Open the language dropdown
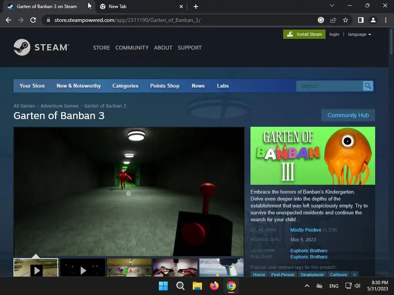The width and height of the screenshot is (394, 295). [359, 34]
